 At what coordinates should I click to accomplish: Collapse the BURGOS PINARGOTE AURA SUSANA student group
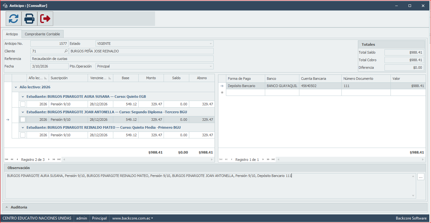tap(23, 97)
